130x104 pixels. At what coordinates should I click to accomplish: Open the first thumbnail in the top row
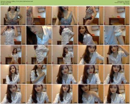tap(13, 16)
